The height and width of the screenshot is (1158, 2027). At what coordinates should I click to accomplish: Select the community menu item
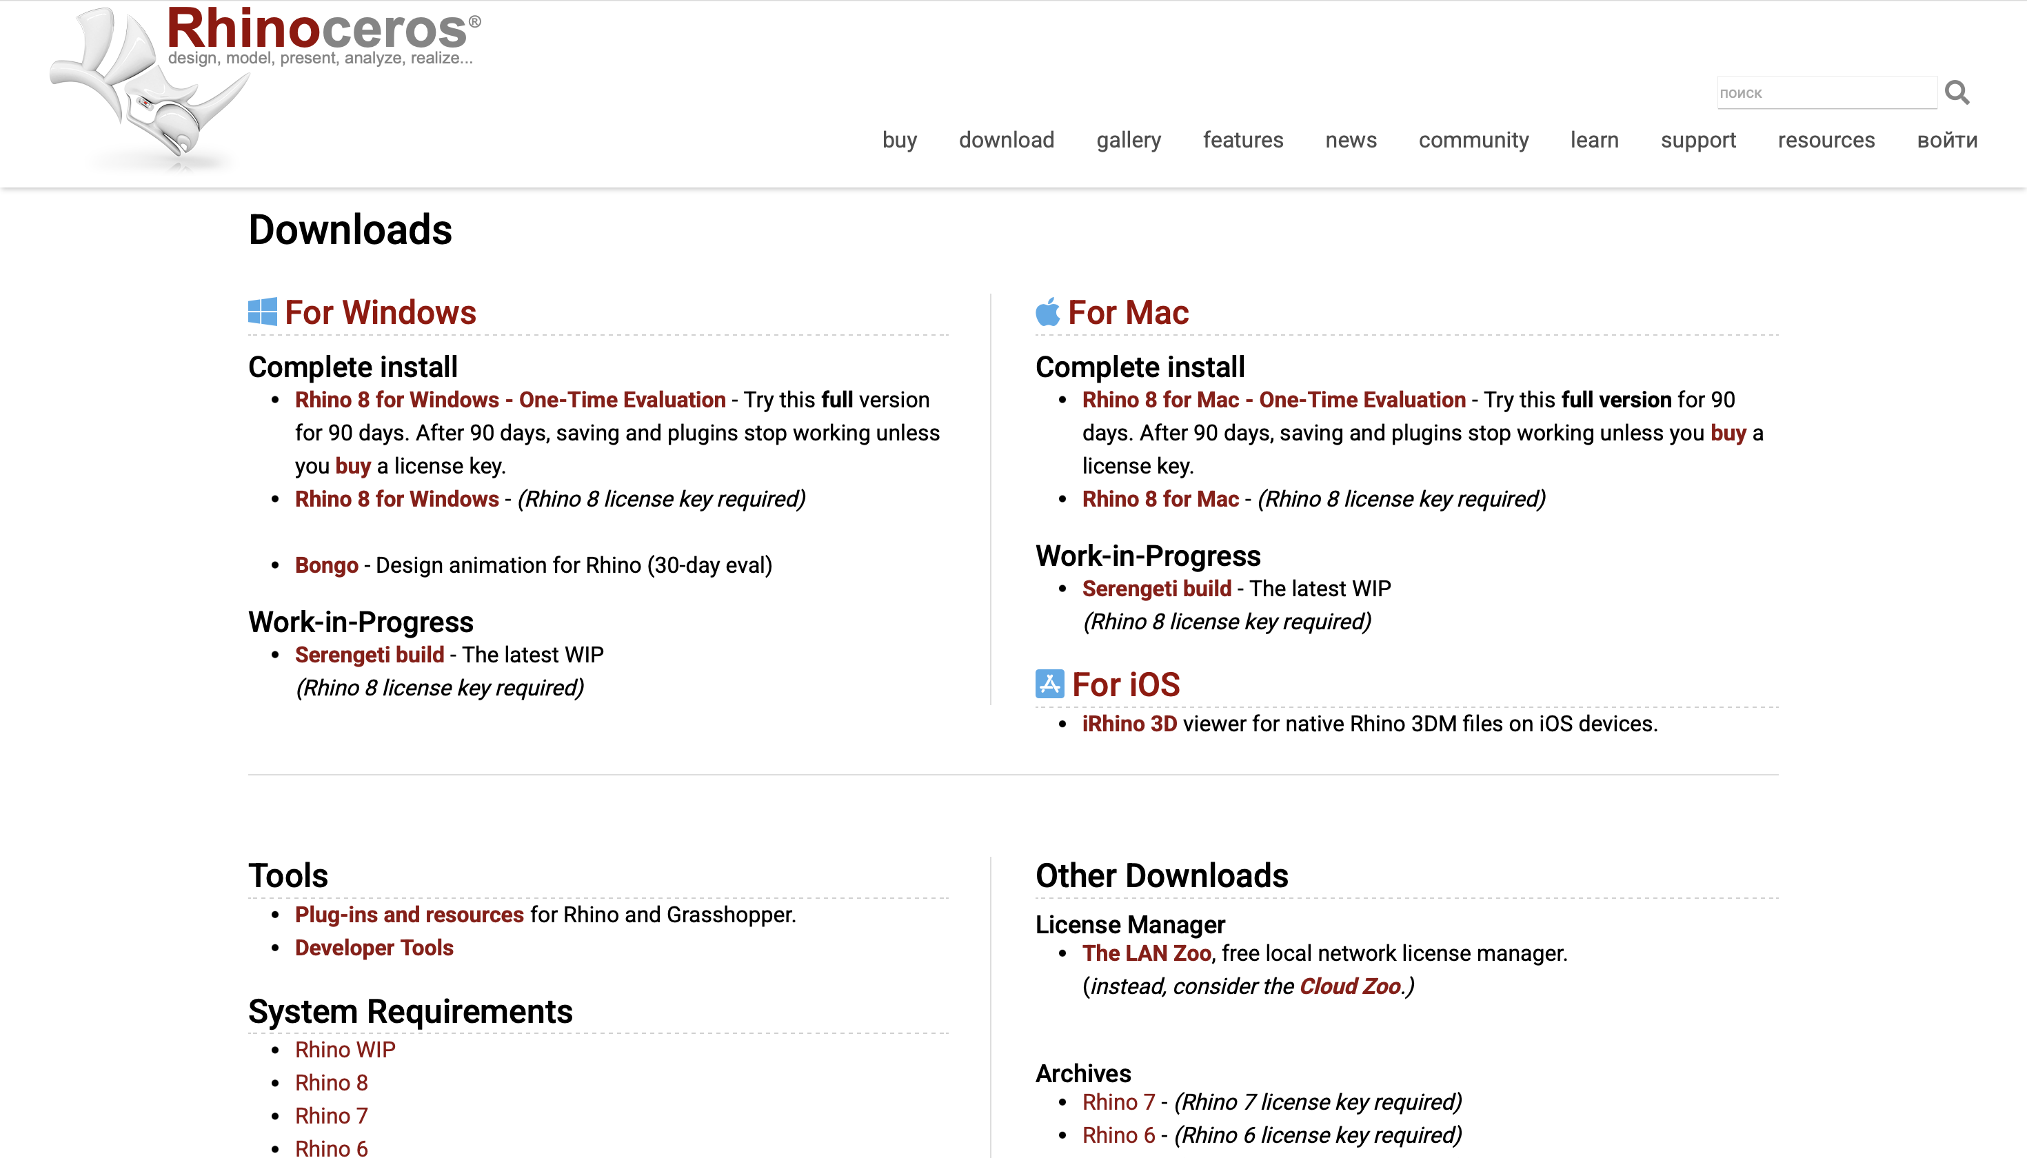point(1473,140)
